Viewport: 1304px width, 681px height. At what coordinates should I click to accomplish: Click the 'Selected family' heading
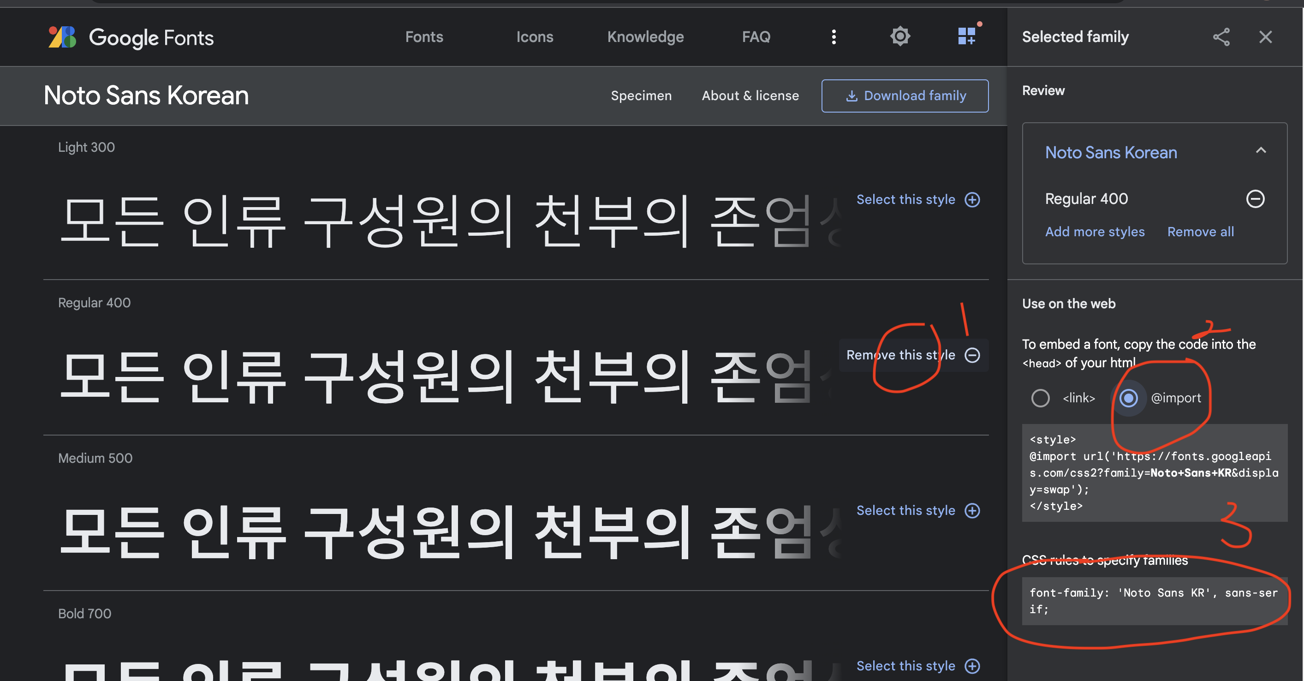(x=1075, y=37)
